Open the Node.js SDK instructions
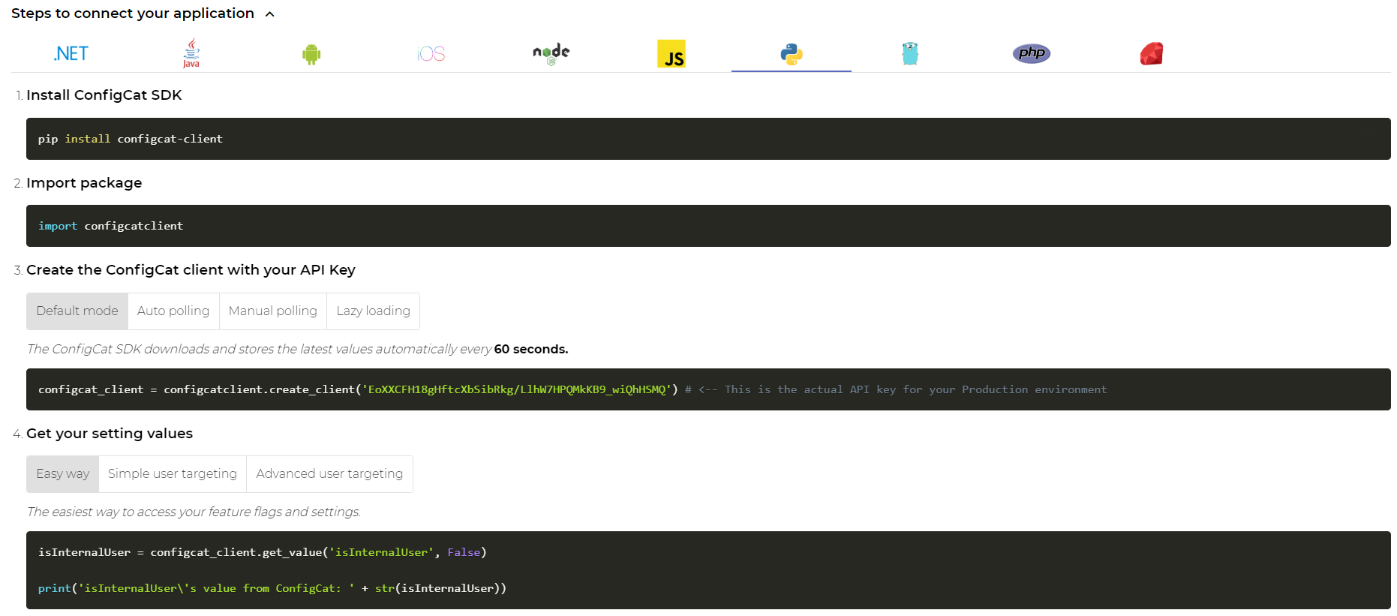 [x=551, y=54]
